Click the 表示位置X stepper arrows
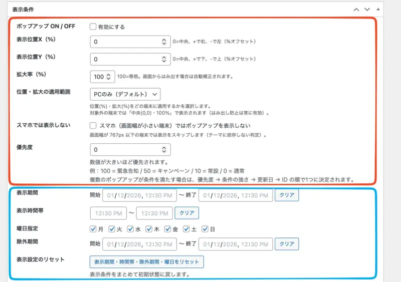Screen dimensions: 401x282 (164, 43)
